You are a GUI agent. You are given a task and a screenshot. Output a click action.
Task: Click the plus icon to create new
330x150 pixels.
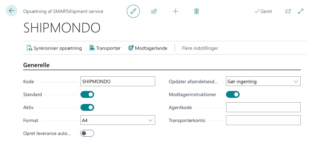click(x=176, y=11)
